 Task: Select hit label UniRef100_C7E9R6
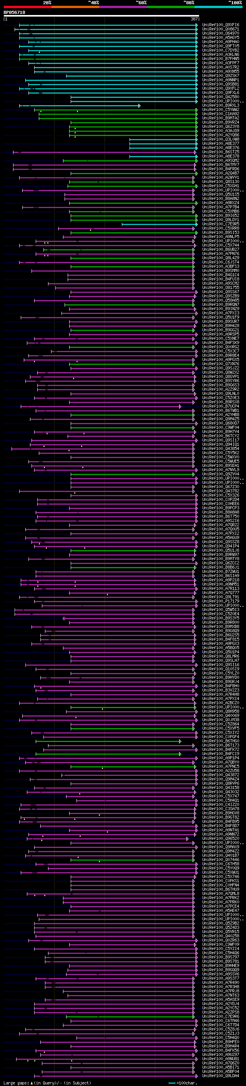pos(221,1016)
